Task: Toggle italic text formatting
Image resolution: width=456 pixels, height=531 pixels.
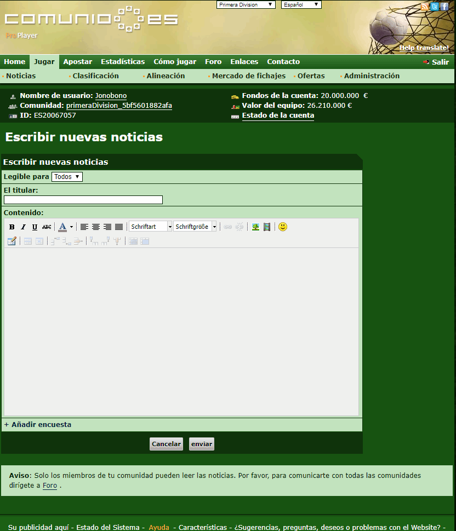Action: (23, 227)
